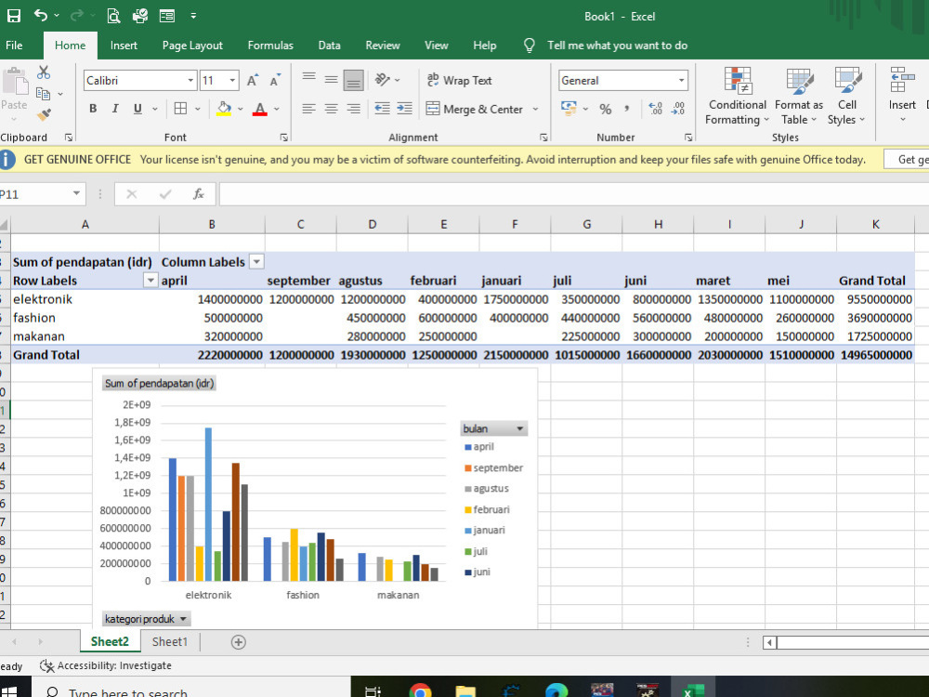Click Insert Function fx icon
Screen dimensions: 929x697
(199, 194)
